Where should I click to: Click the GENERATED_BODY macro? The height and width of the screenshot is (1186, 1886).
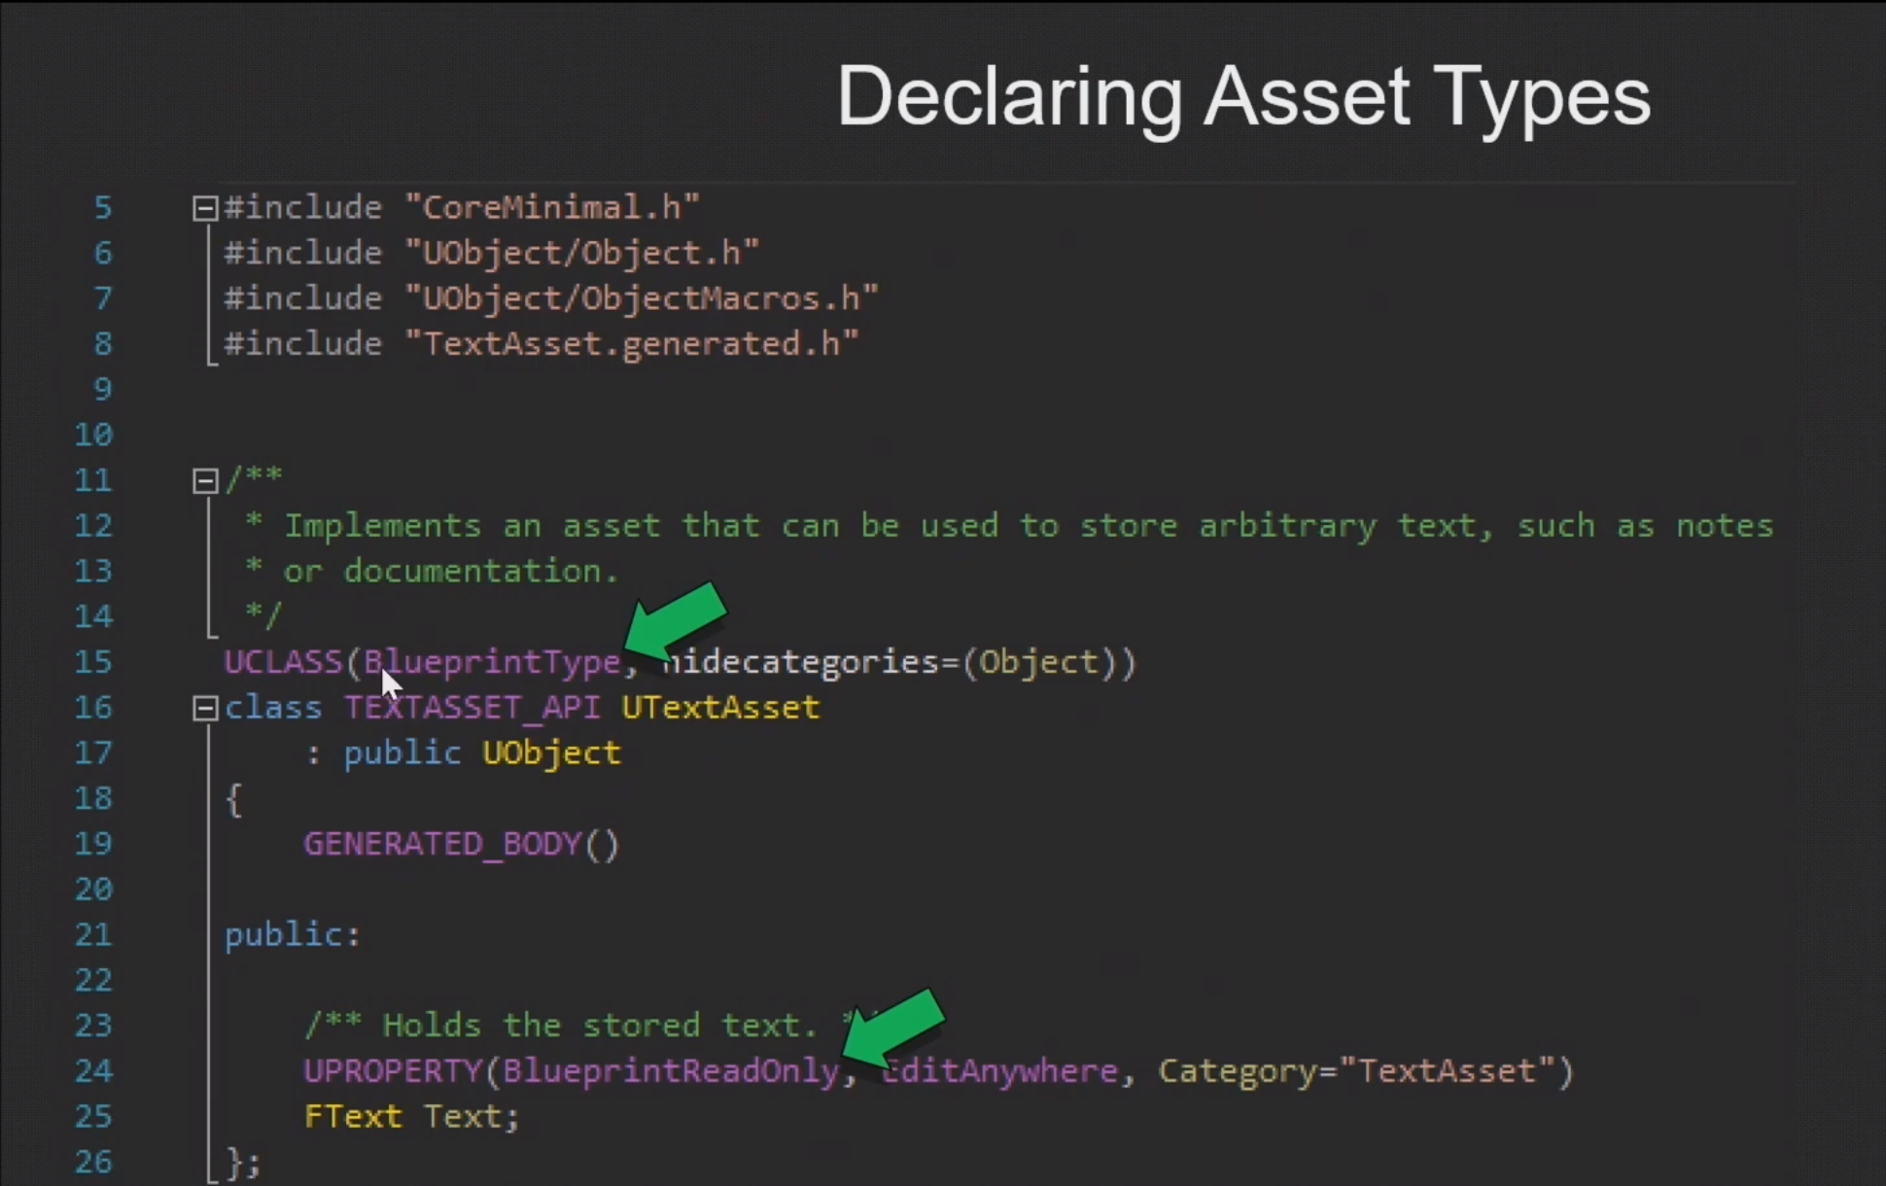pos(442,844)
